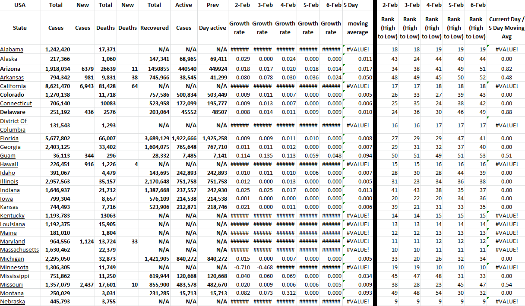Open the District Of Columbia link
Viewport: 525px width, 306px height.
tap(13, 125)
